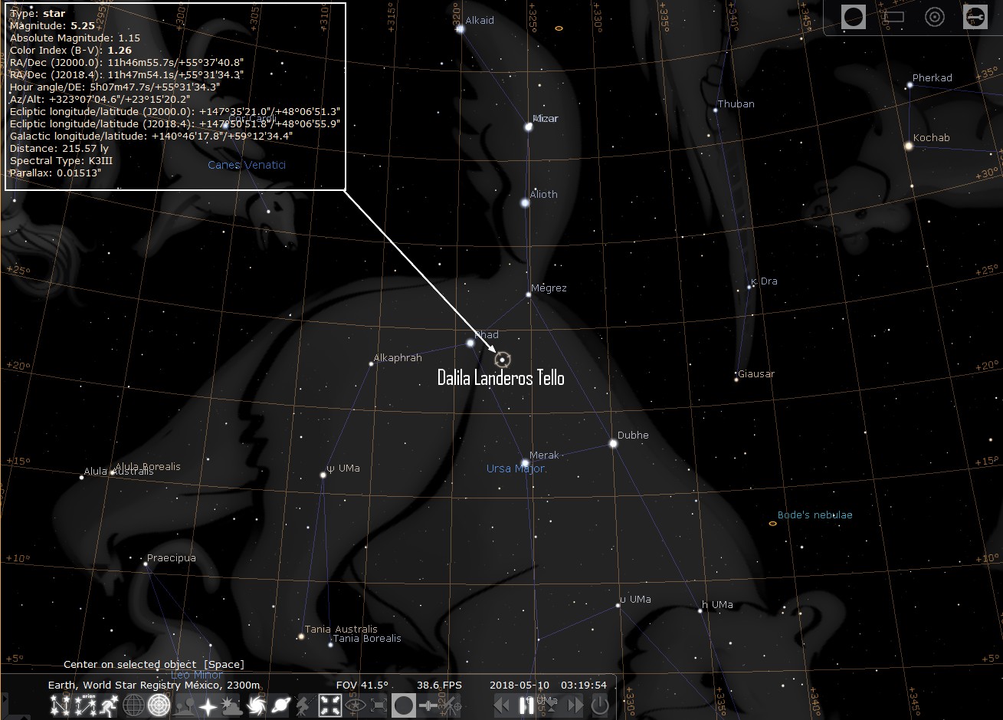Switch to full-screen mode
This screenshot has width=1003, height=720.
pyautogui.click(x=379, y=705)
